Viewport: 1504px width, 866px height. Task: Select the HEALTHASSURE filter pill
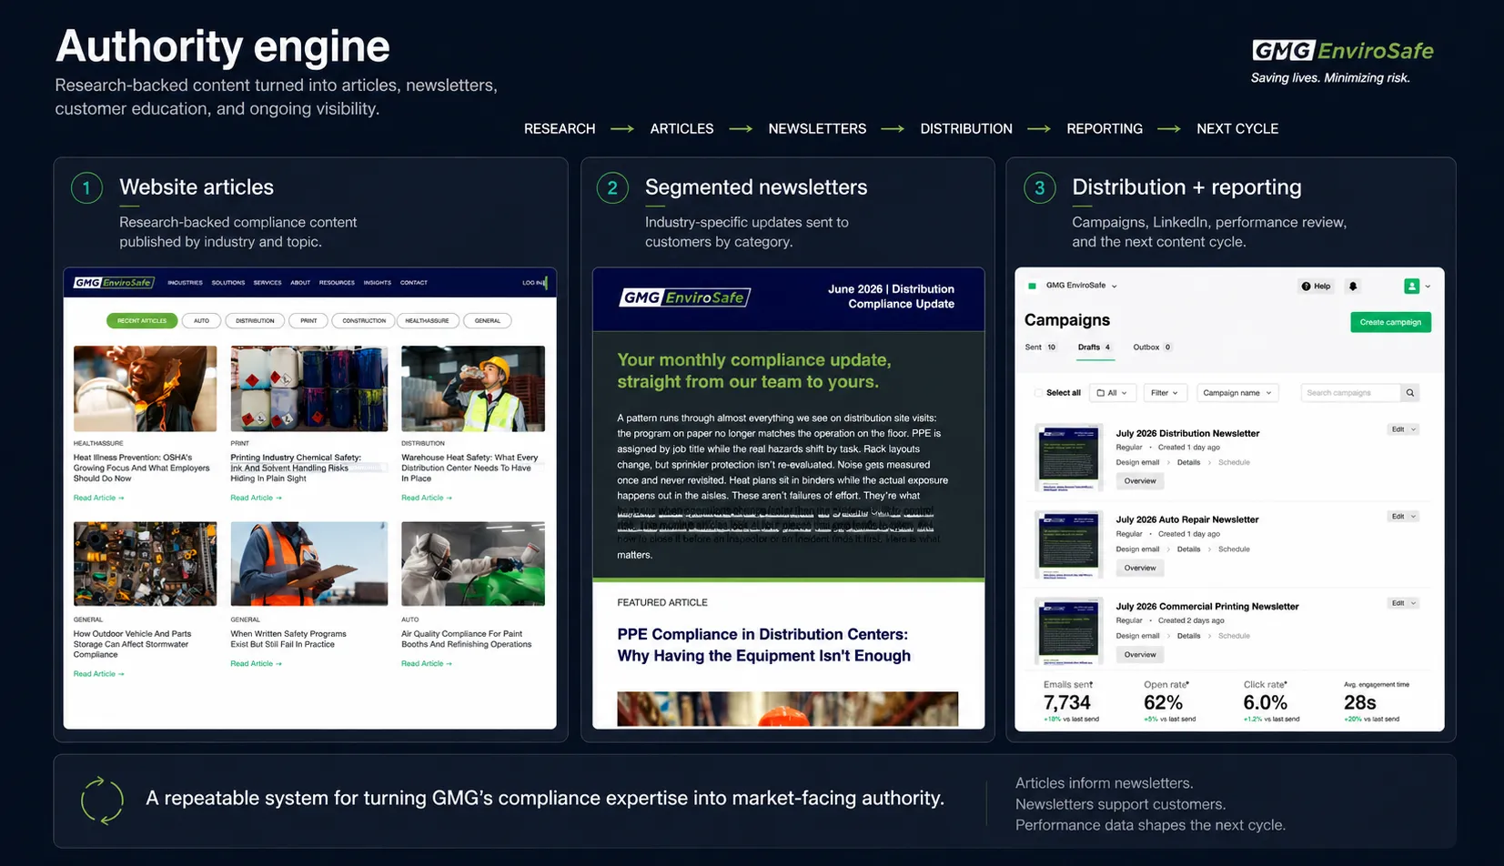tap(427, 320)
